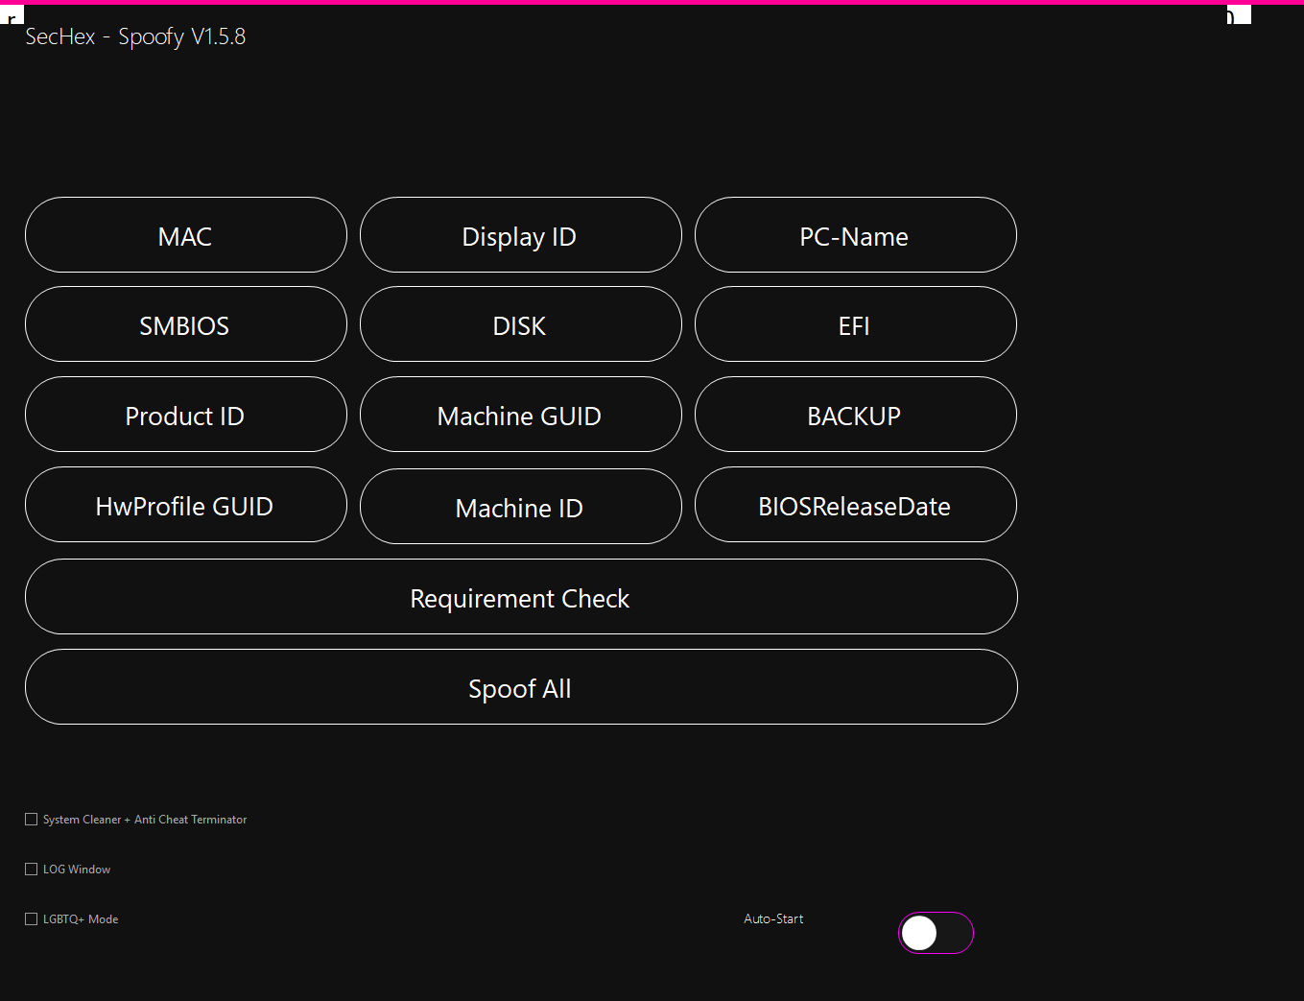Check the LOG Window checkbox
1304x1001 pixels.
32,870
